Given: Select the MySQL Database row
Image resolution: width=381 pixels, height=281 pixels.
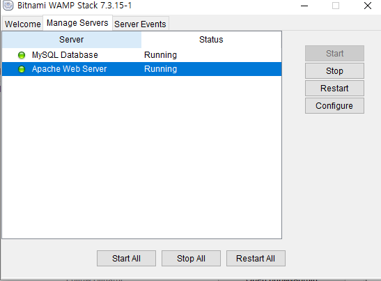Looking at the screenshot, I should point(142,55).
